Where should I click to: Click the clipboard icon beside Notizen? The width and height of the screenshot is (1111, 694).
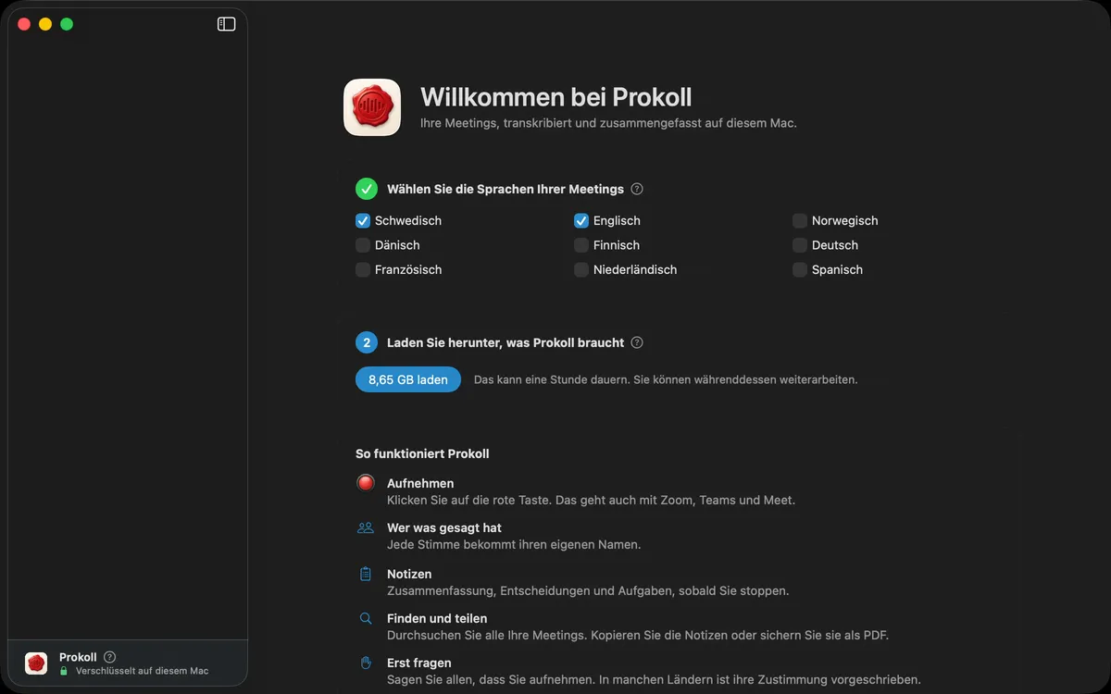point(366,574)
